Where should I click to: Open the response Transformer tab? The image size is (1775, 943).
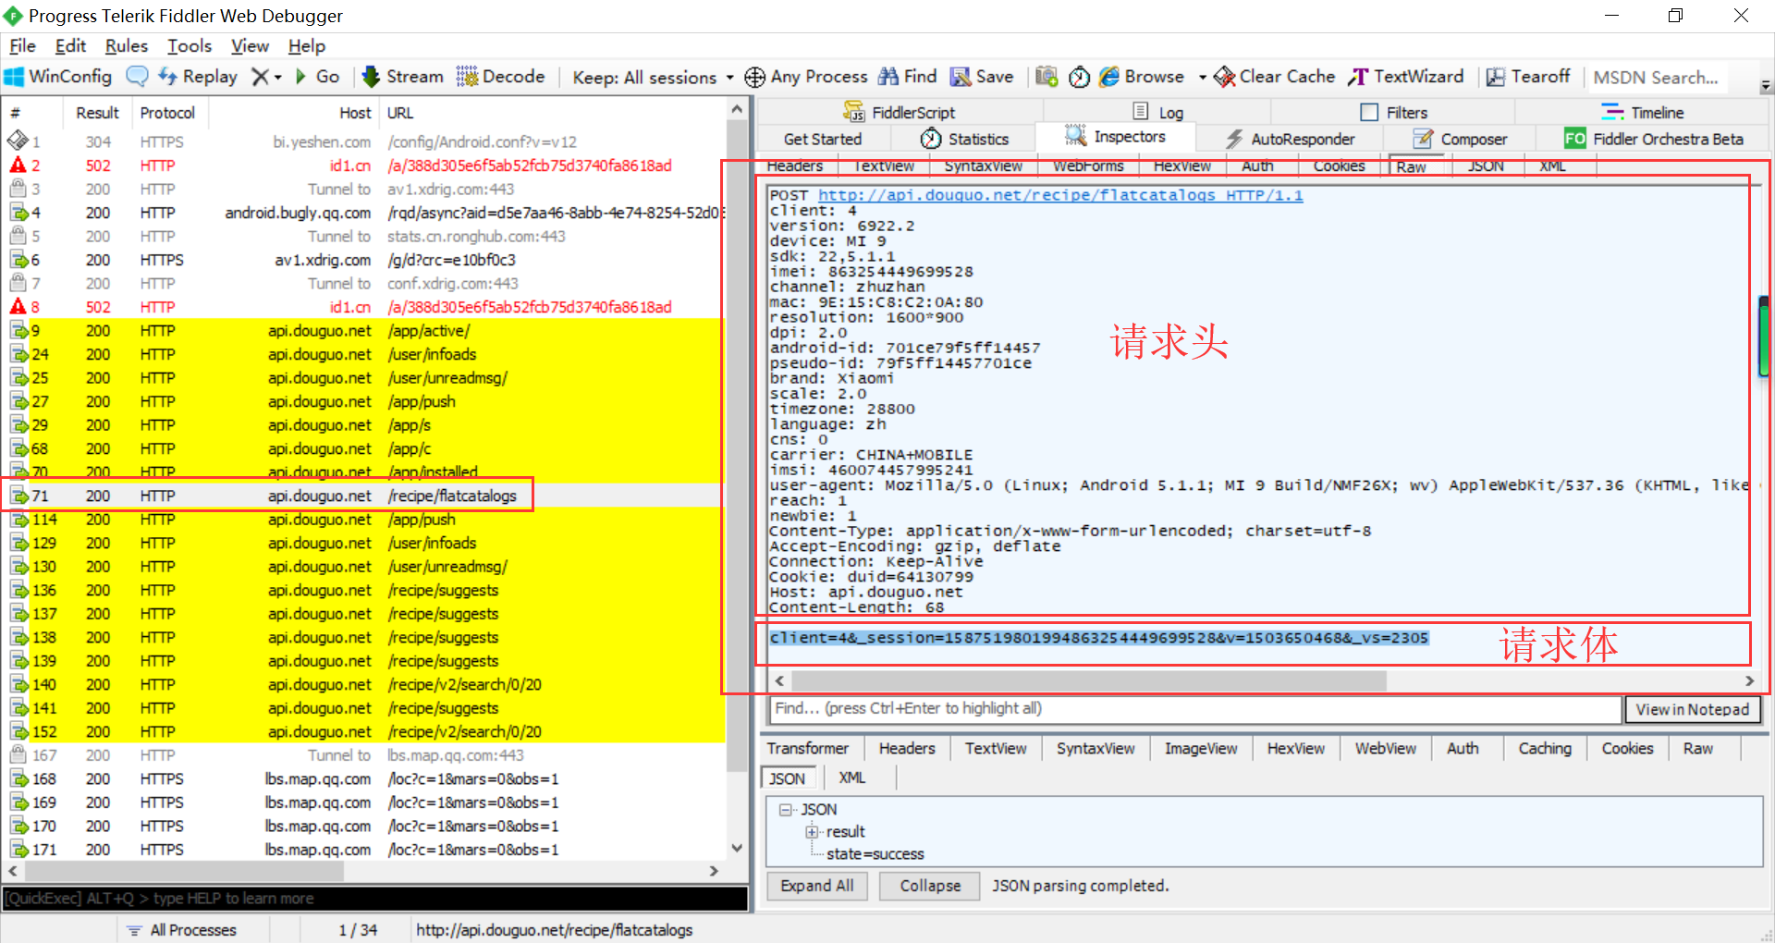(x=808, y=749)
